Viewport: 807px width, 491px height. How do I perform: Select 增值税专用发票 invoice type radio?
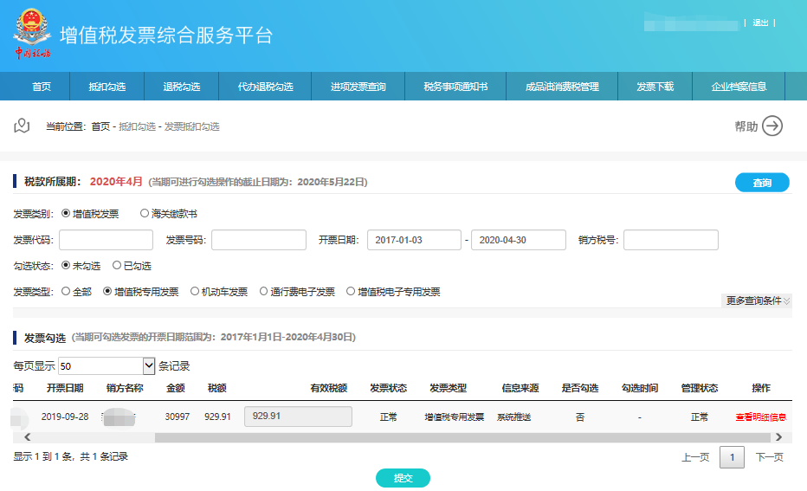pos(107,291)
